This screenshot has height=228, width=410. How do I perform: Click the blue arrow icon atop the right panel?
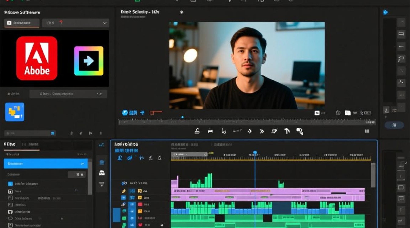(x=386, y=12)
